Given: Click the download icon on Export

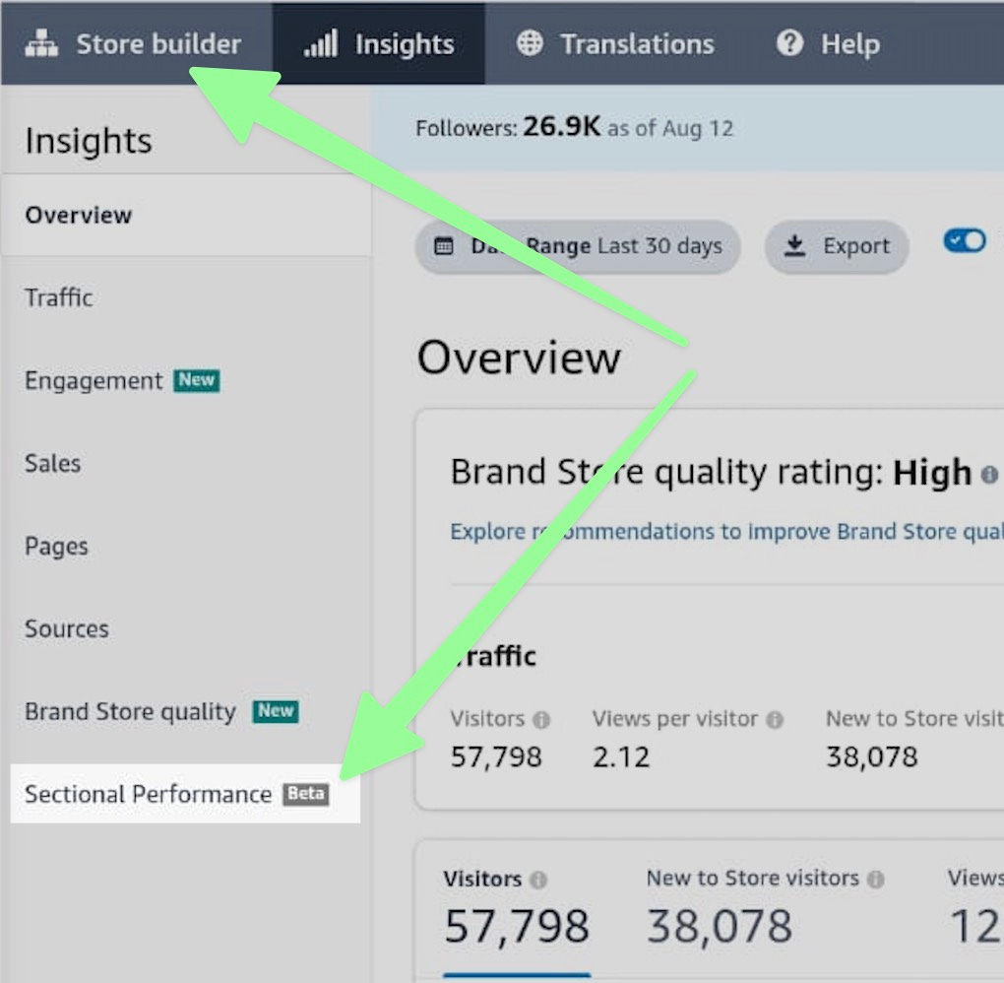Looking at the screenshot, I should (794, 246).
